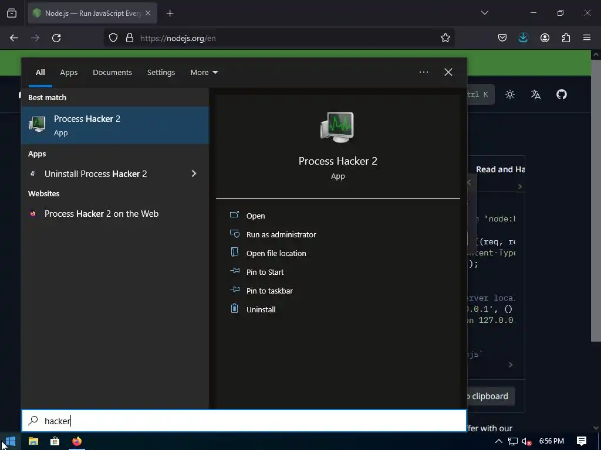This screenshot has width=601, height=450.
Task: Open Firefox Pocket save icon
Action: [502, 37]
